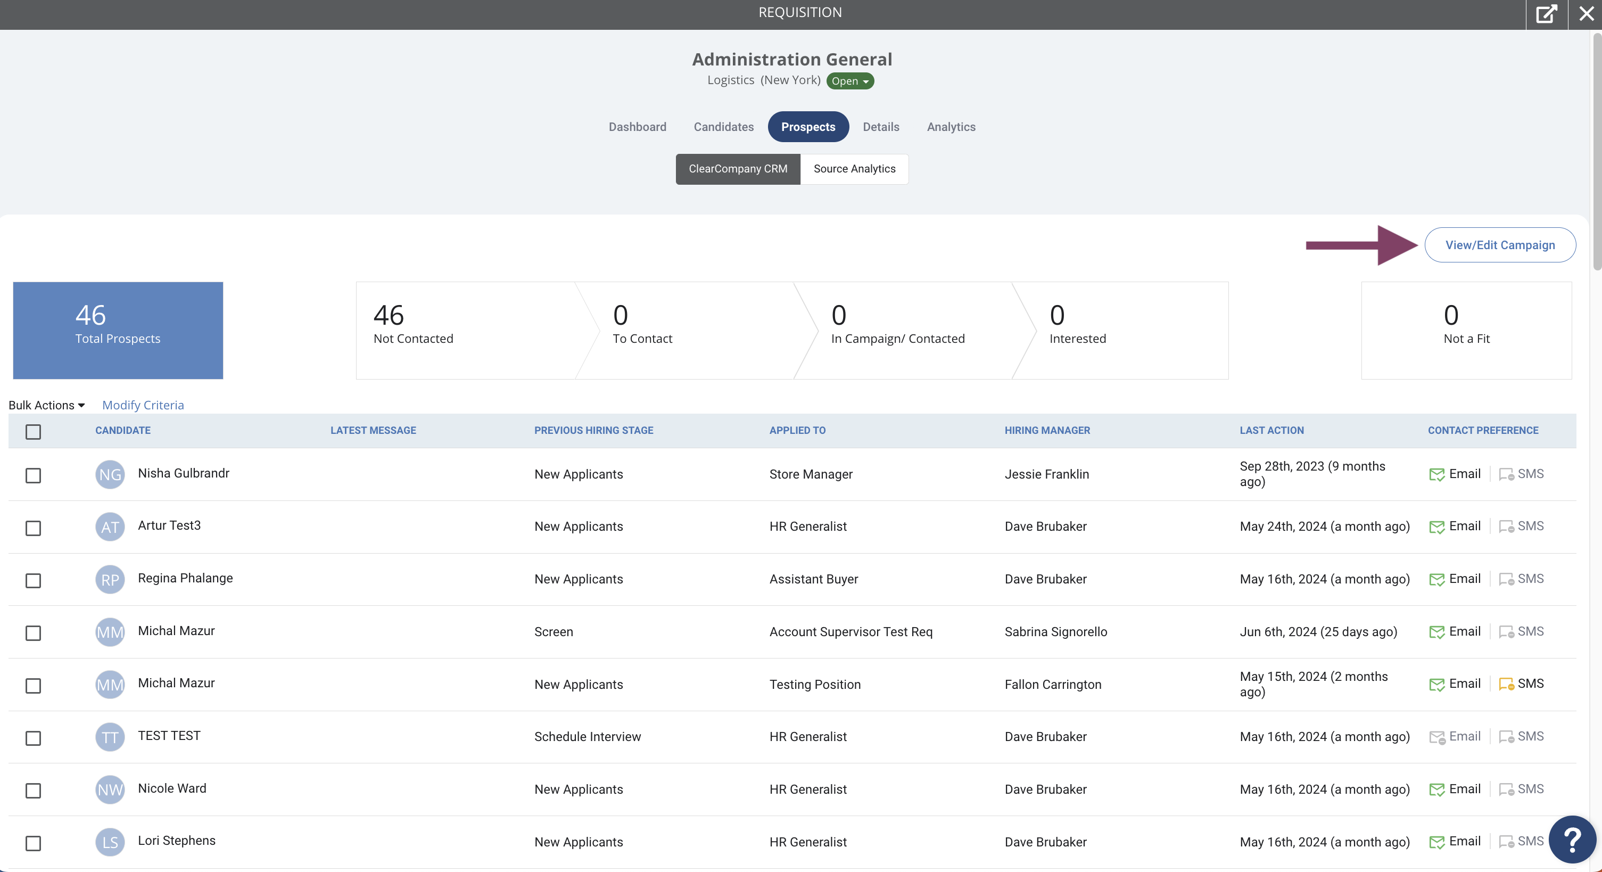Click Email icon in Lori Stephens row
Viewport: 1602px width, 872px height.
point(1436,842)
